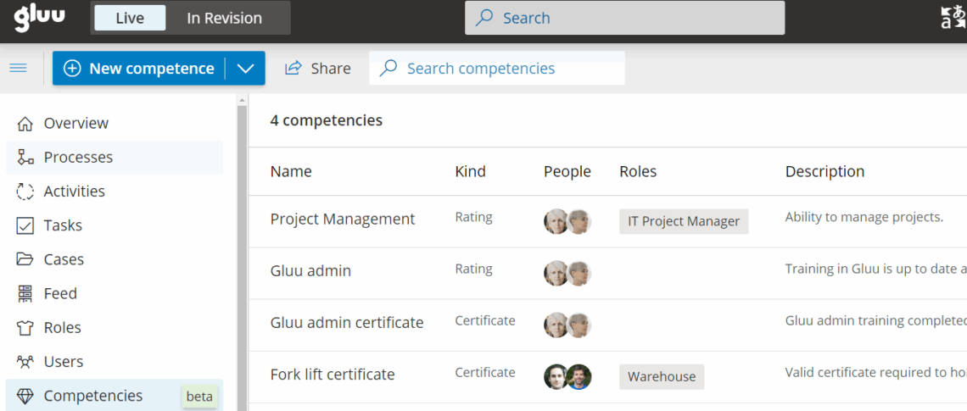Click the Gluu logo

coord(39,18)
